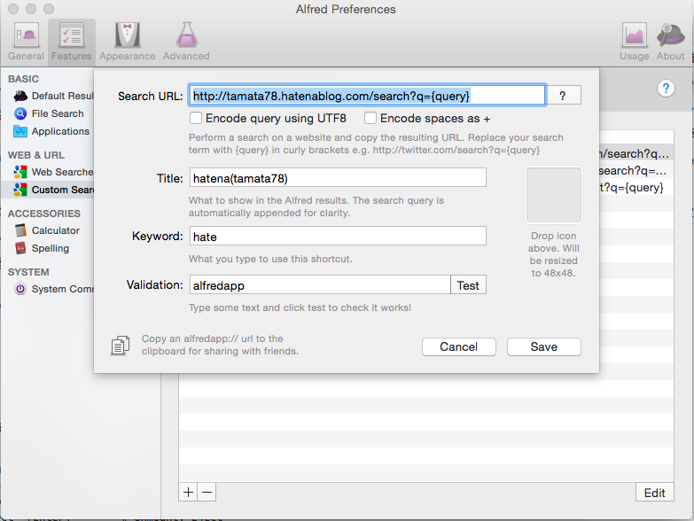Select Default Results in sidebar
The image size is (694, 521).
(x=48, y=96)
